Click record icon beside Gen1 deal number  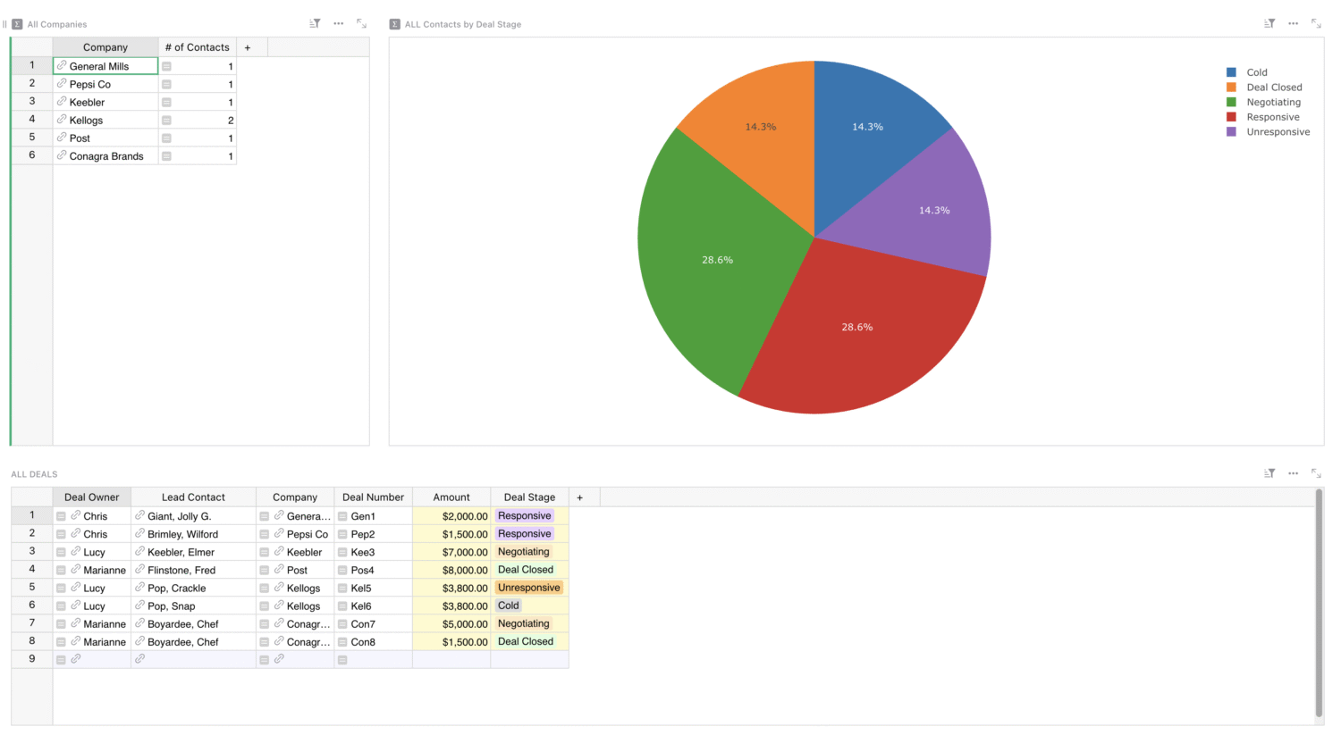pyautogui.click(x=342, y=516)
